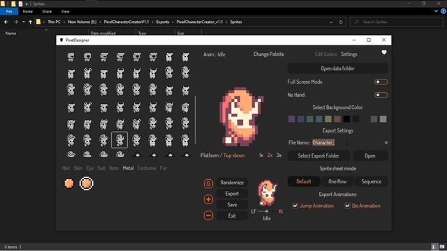Screen dimensions: 447x251
Task: Switch to Top-down view mode
Action: [234, 155]
